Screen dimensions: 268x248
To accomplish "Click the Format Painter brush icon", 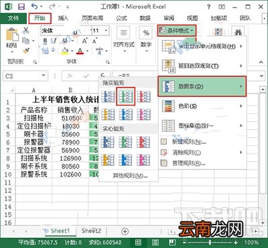I will [x=26, y=51].
